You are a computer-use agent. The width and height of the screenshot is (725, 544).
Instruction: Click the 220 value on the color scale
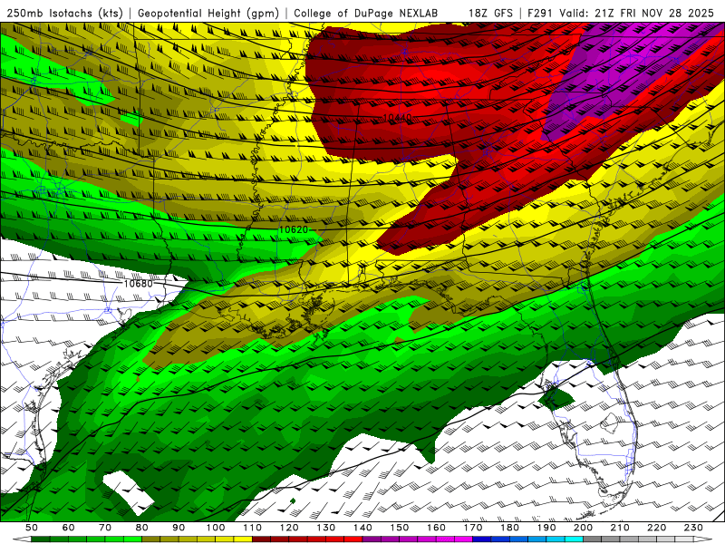tap(656, 528)
